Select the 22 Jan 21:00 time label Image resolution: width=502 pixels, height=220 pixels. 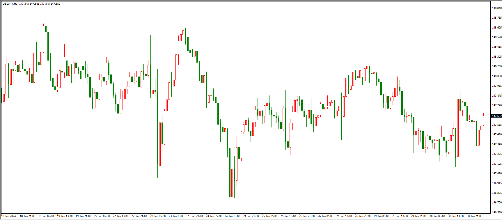[139, 216]
